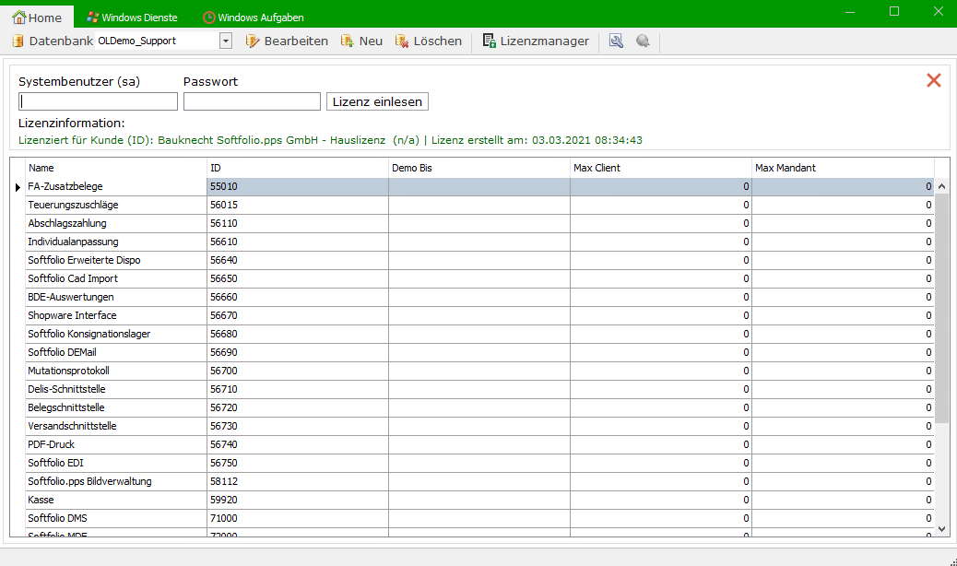Open the Lizenzmanager from the toolbar
The width and height of the screenshot is (957, 566).
pos(536,41)
